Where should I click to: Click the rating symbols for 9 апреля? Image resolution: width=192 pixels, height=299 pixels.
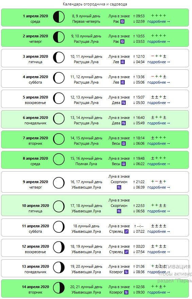(x=158, y=181)
